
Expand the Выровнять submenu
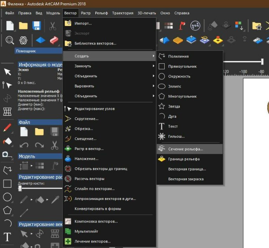109,86
